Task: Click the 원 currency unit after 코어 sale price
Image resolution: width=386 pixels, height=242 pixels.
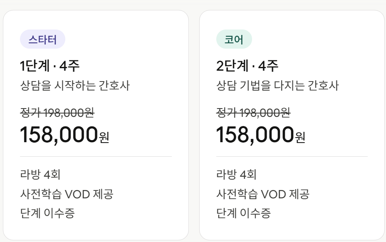Action: 300,137
